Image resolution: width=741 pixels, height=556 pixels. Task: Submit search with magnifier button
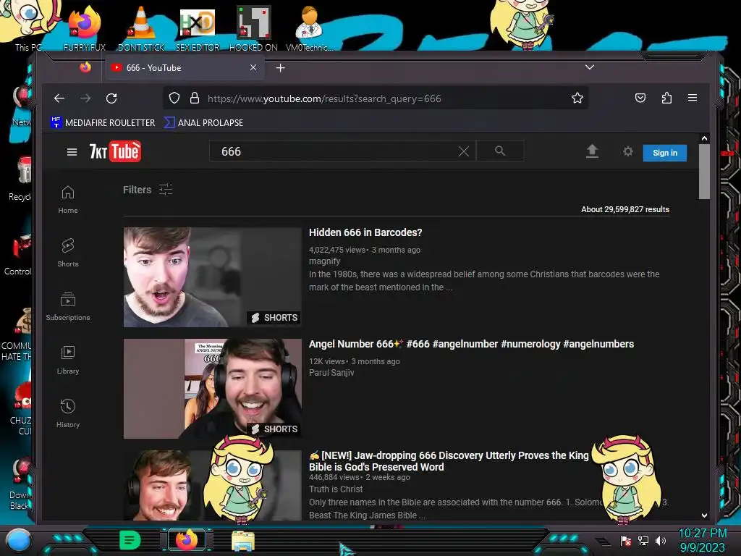click(x=500, y=151)
